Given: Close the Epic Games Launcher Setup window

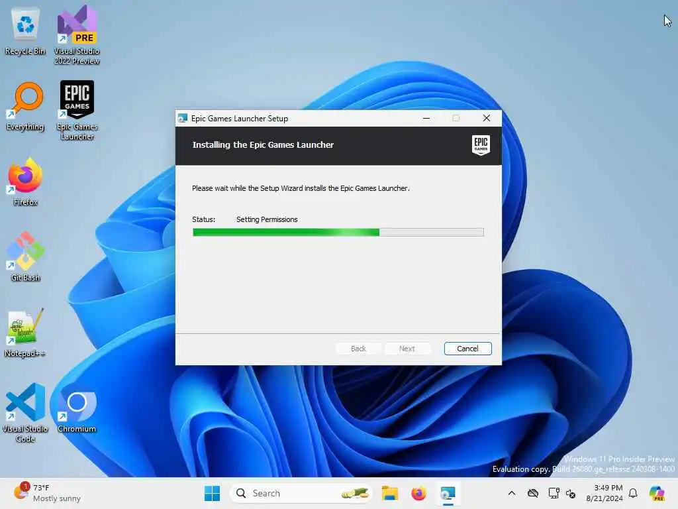Looking at the screenshot, I should (487, 118).
